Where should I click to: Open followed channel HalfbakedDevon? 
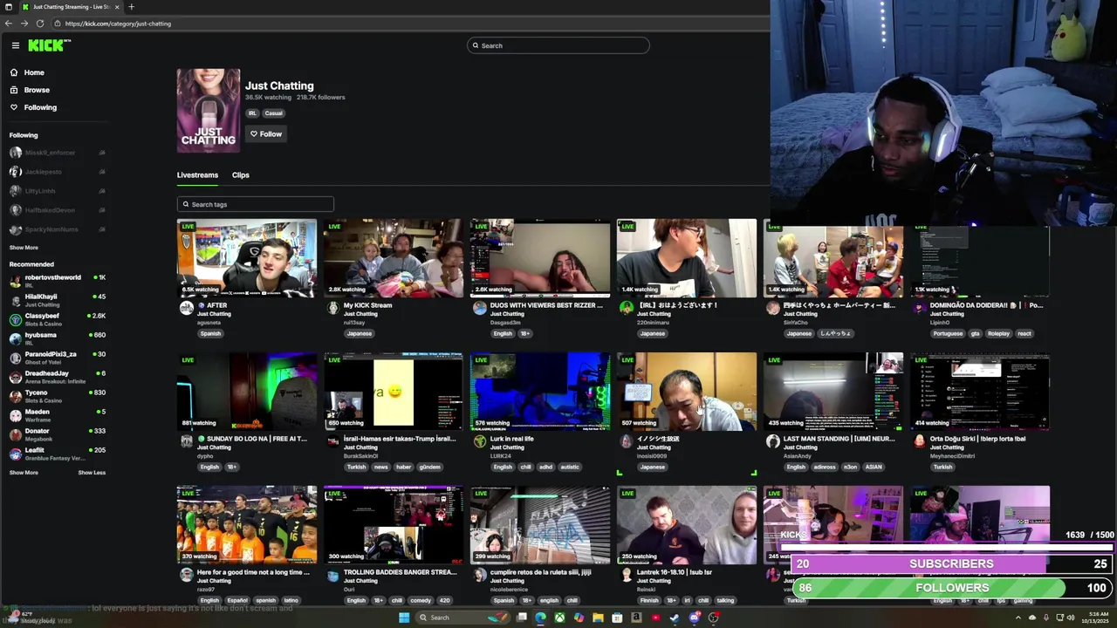[x=58, y=210]
